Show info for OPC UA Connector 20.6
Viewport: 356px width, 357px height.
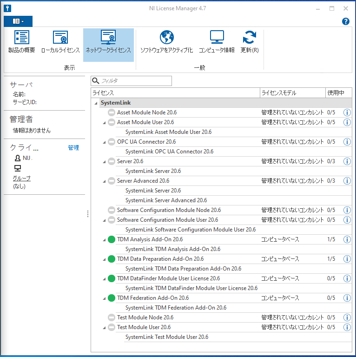pyautogui.click(x=347, y=142)
